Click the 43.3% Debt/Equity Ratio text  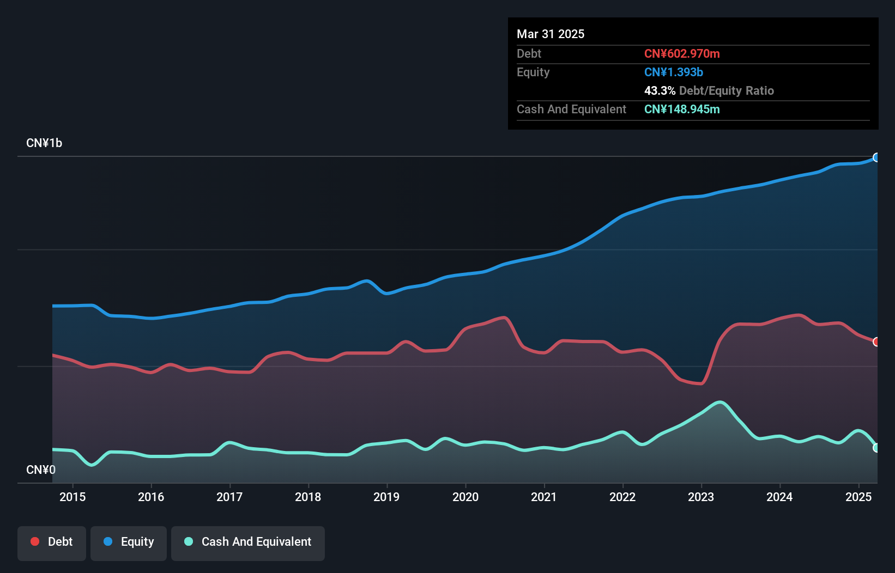pyautogui.click(x=709, y=91)
